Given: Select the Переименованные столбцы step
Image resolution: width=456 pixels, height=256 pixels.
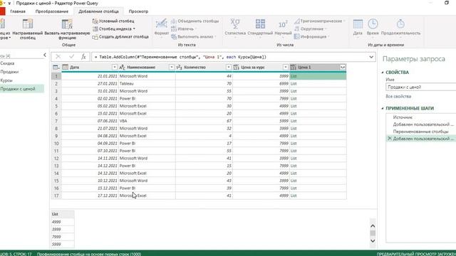Looking at the screenshot, I should [421, 132].
